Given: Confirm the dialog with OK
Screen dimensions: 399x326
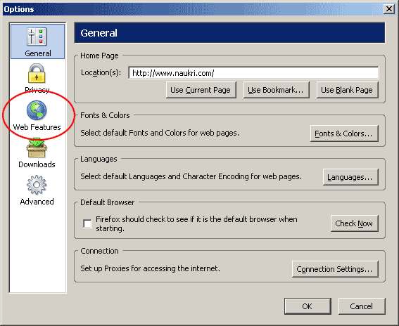Looking at the screenshot, I should point(308,306).
